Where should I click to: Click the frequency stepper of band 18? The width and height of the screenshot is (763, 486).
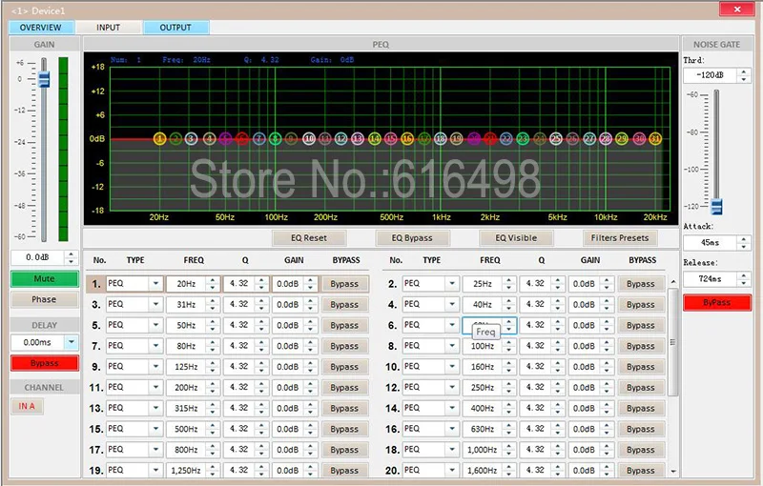(x=509, y=450)
